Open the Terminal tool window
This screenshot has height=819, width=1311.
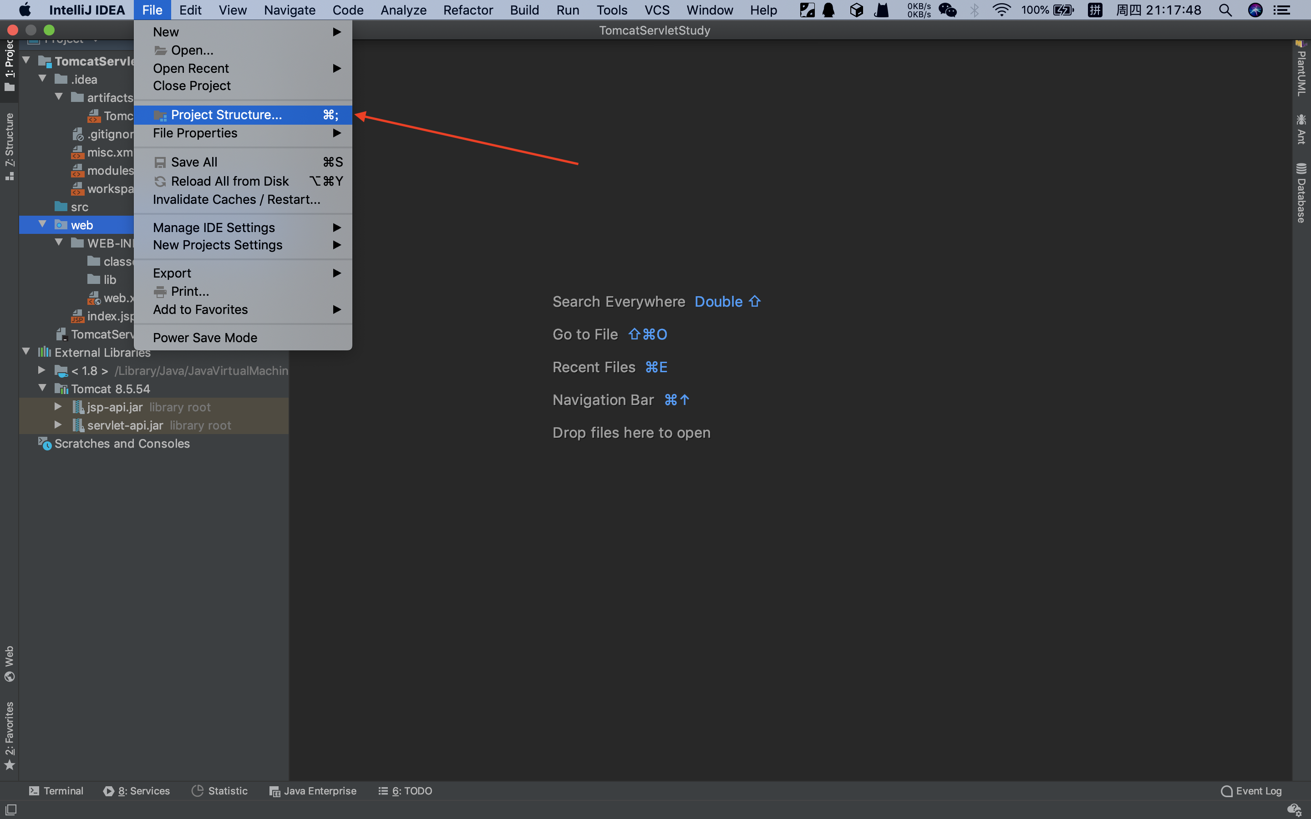[56, 791]
